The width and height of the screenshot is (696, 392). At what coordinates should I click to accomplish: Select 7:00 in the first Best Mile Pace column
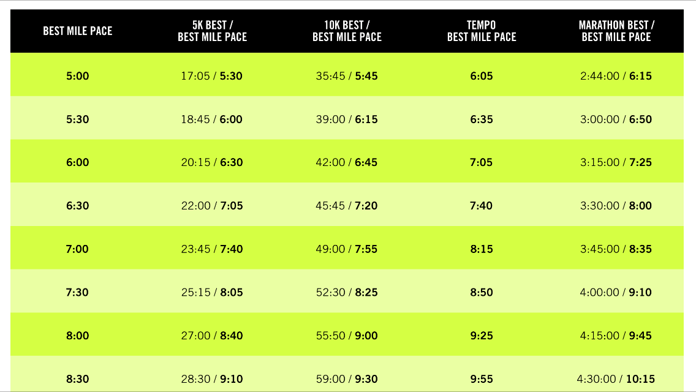(x=78, y=249)
